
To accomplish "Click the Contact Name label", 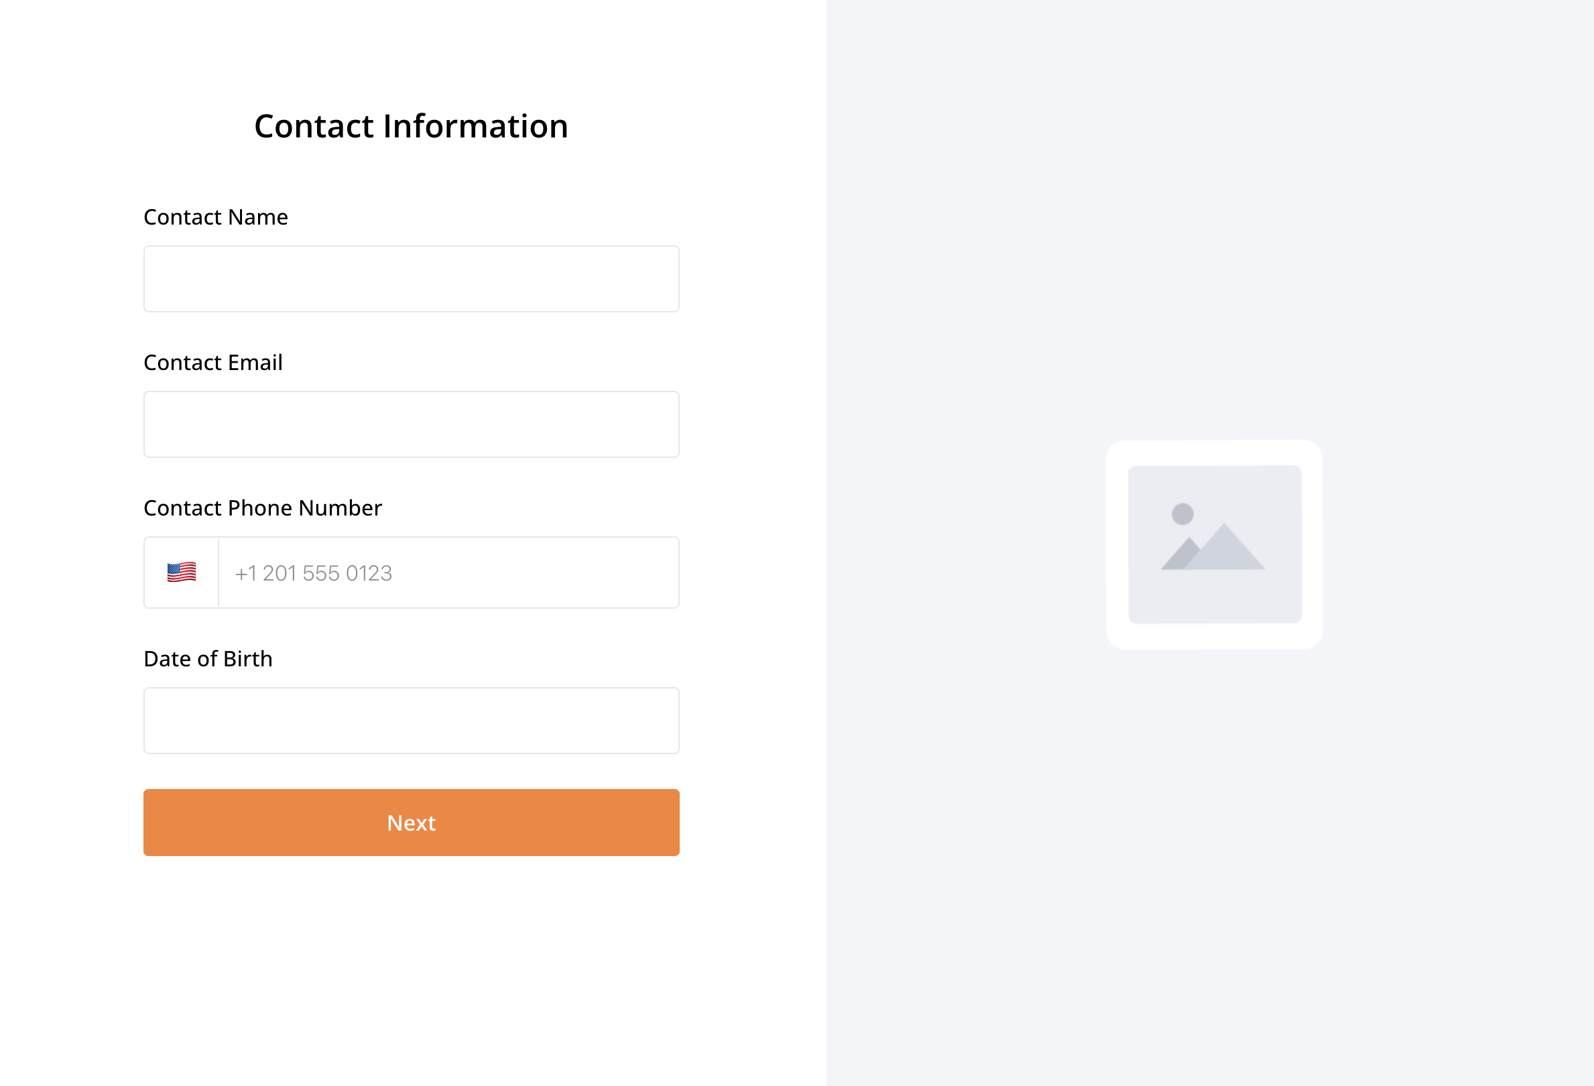I will [215, 217].
